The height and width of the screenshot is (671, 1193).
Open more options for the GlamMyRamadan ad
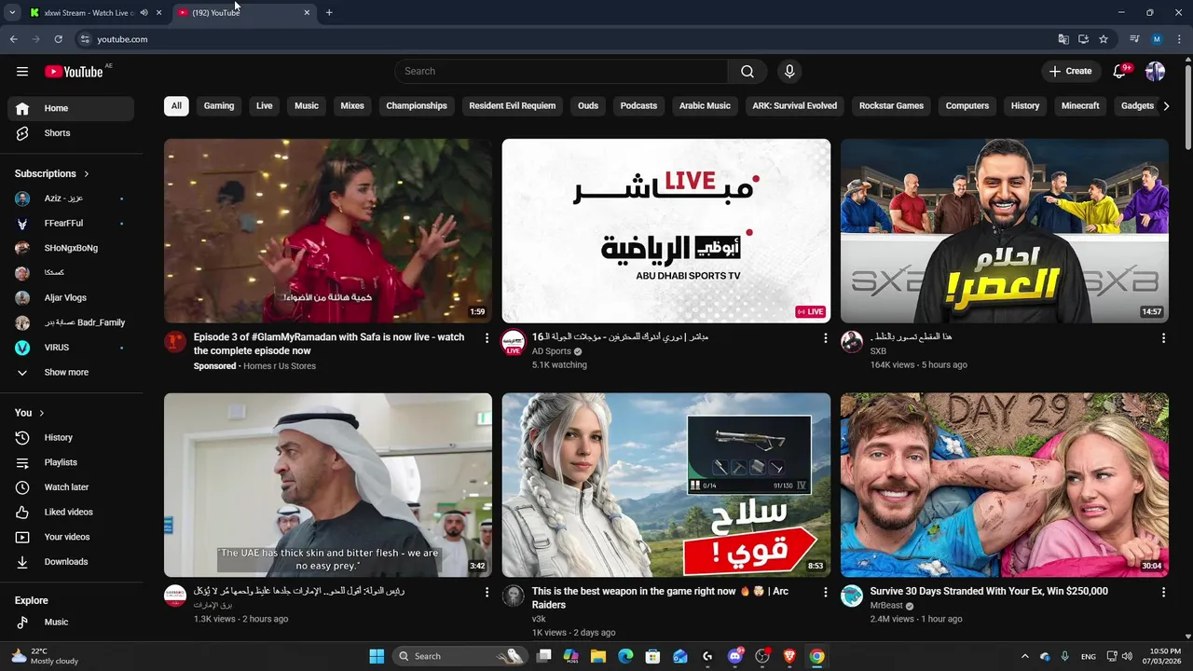click(487, 338)
